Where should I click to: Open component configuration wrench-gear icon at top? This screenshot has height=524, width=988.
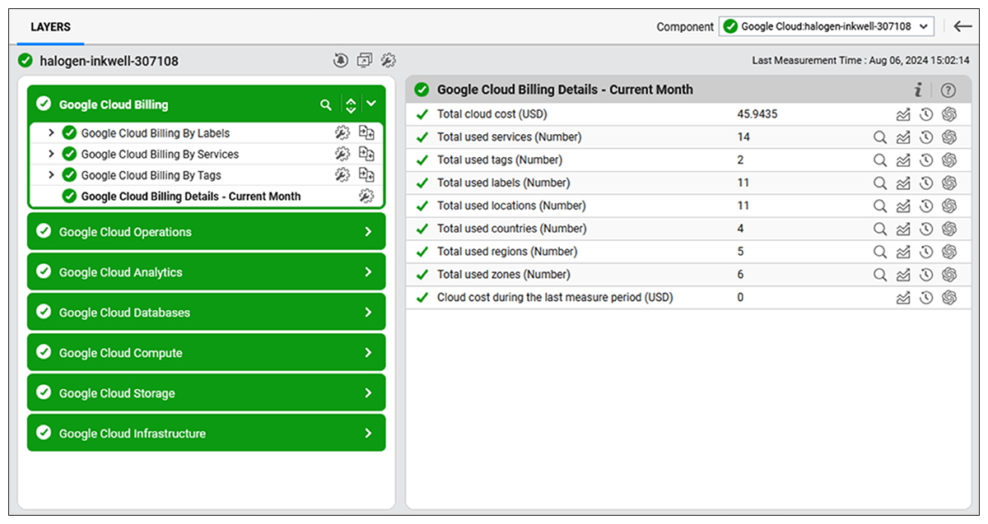tap(389, 60)
